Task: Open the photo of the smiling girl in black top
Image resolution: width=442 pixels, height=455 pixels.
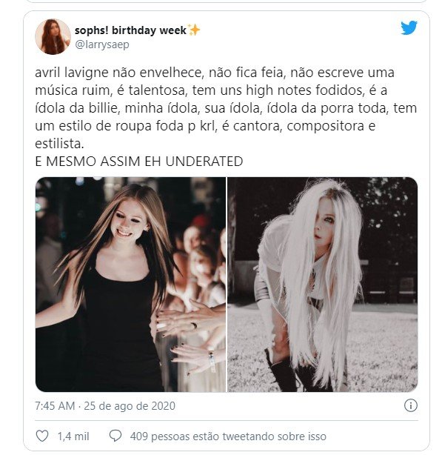Action: [130, 285]
